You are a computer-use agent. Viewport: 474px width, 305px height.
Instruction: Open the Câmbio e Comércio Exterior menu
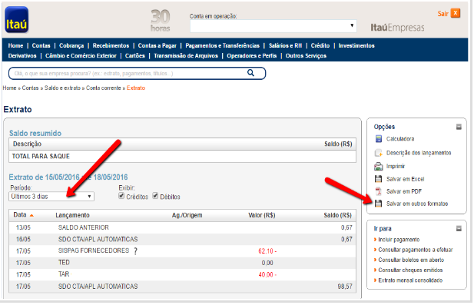[x=81, y=55]
